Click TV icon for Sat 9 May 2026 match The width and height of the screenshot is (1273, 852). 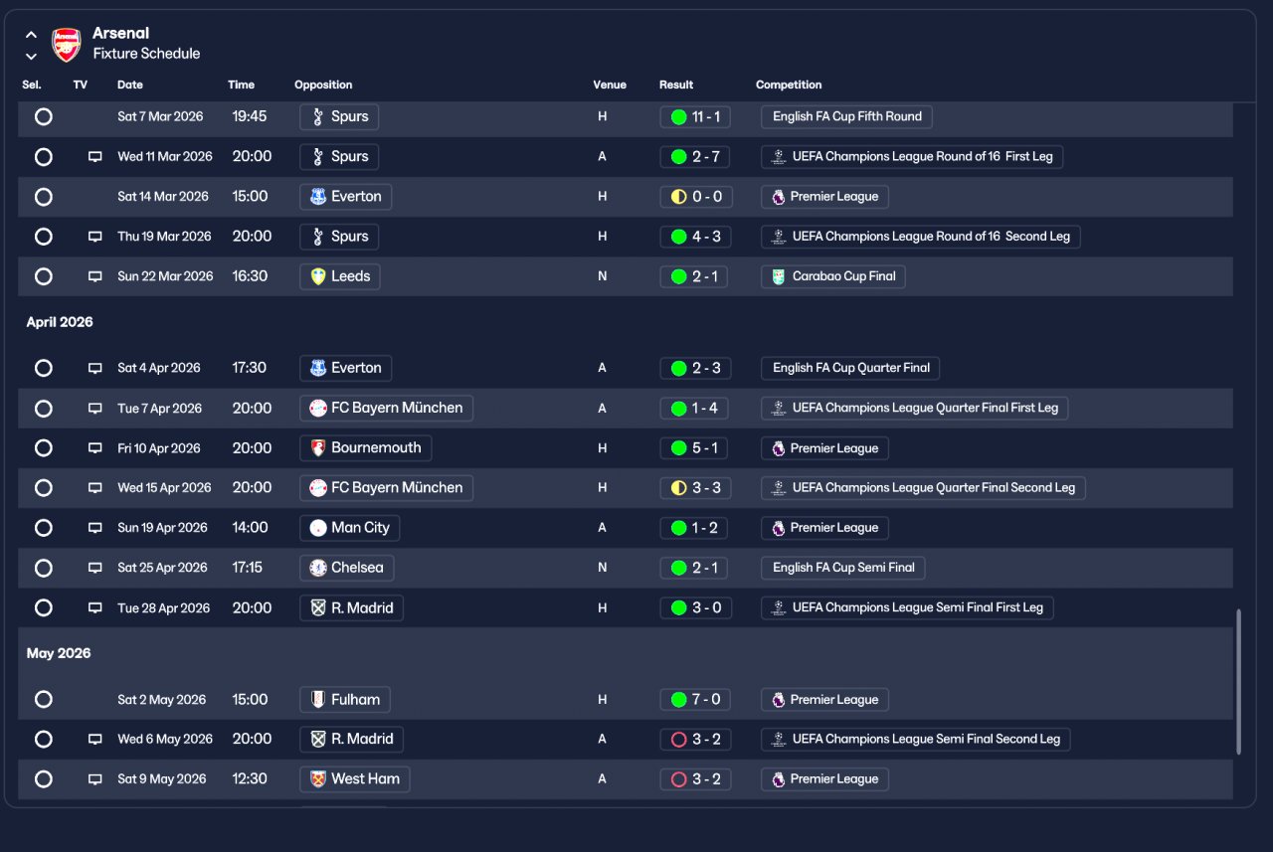click(95, 779)
